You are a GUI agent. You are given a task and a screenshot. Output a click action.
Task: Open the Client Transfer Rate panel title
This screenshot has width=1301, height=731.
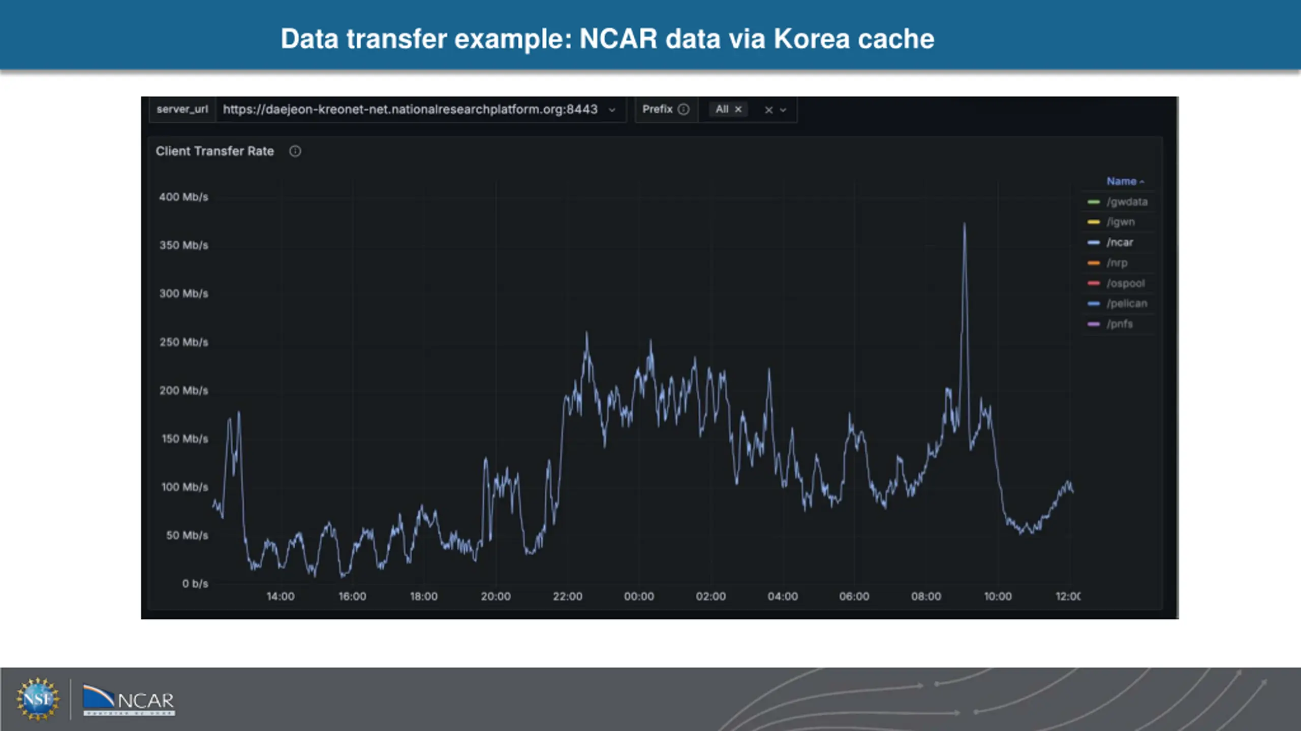(x=214, y=151)
